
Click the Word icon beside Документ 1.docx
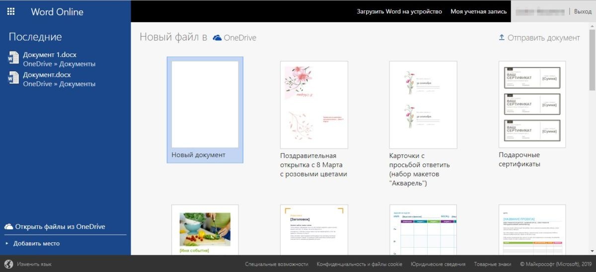click(13, 59)
